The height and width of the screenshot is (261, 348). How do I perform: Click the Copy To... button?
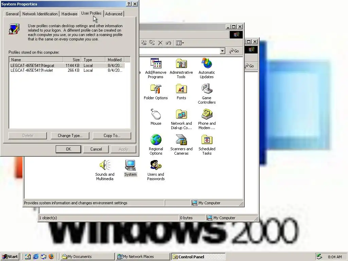[x=112, y=136]
